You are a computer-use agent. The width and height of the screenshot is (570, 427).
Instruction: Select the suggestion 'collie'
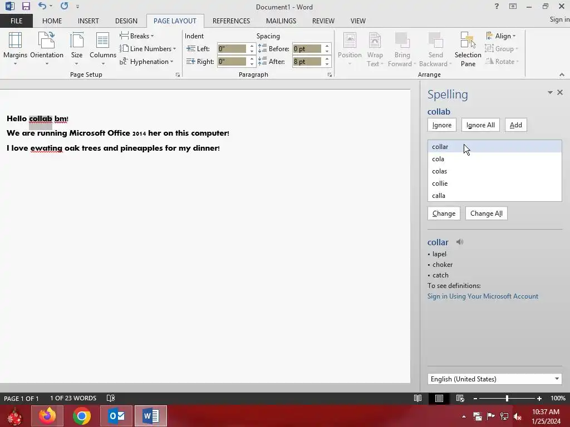click(x=494, y=183)
